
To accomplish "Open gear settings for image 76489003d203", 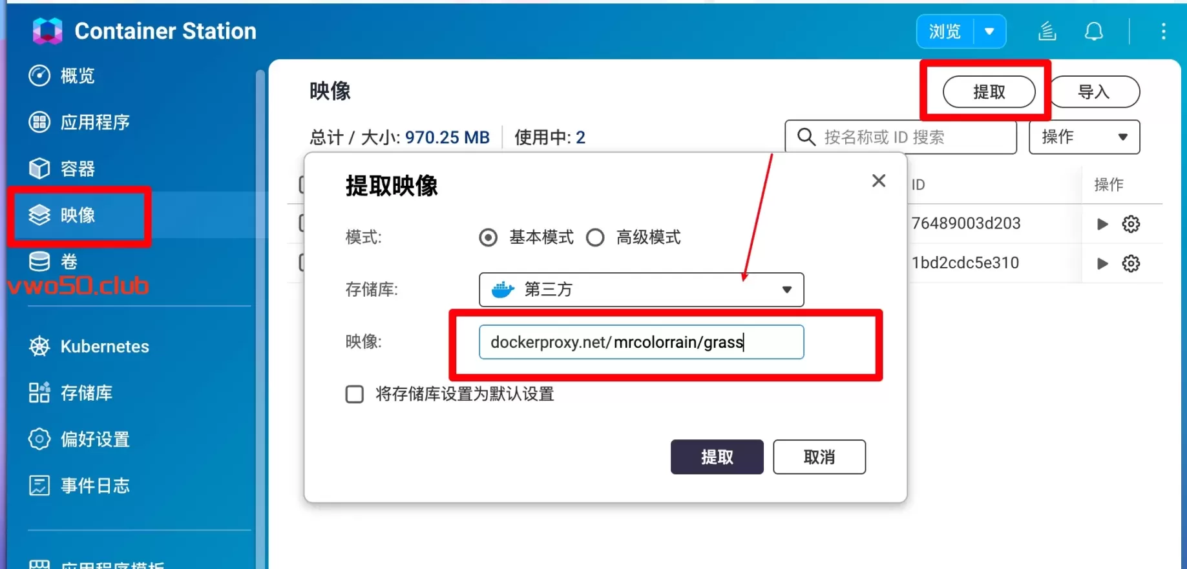I will click(x=1131, y=224).
